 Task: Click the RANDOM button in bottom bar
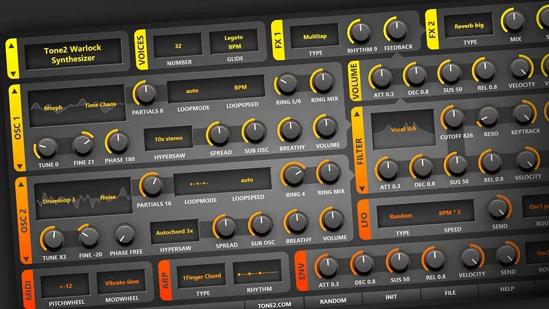pos(333,301)
